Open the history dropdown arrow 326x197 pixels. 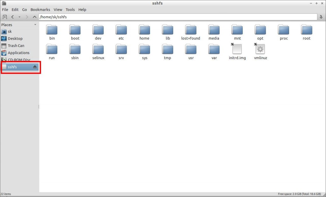(19, 17)
